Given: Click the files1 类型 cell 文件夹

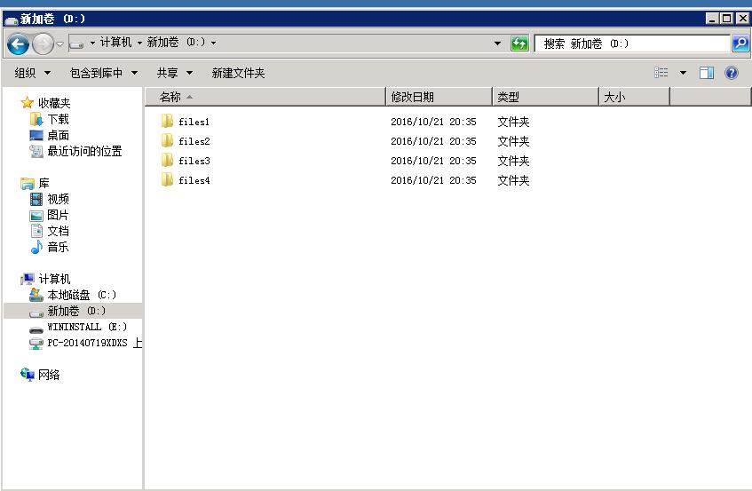Looking at the screenshot, I should point(513,122).
